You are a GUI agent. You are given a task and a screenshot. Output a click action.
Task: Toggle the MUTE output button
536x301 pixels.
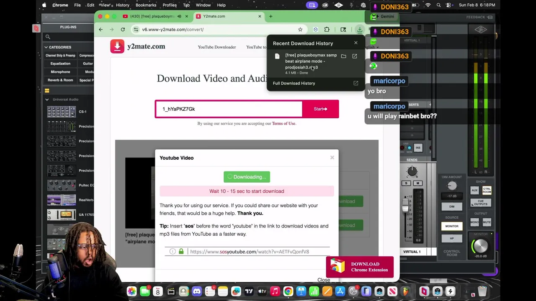[x=487, y=222]
